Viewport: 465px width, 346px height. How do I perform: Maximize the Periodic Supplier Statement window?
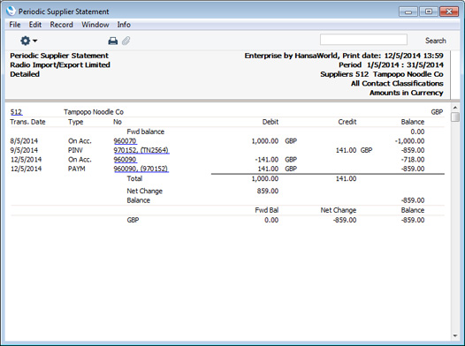429,11
